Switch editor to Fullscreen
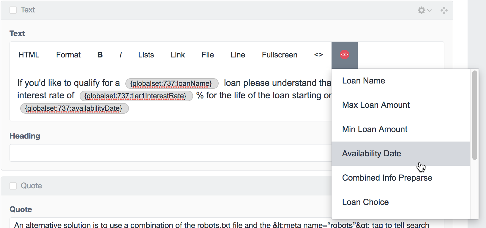The width and height of the screenshot is (486, 228). click(280, 55)
